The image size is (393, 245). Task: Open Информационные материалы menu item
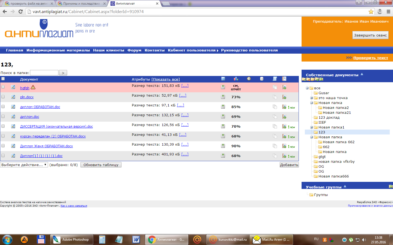tap(58, 50)
